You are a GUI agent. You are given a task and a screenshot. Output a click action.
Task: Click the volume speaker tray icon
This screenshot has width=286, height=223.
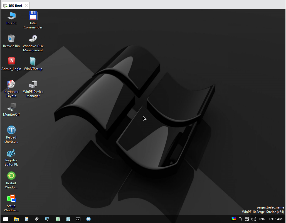254,219
